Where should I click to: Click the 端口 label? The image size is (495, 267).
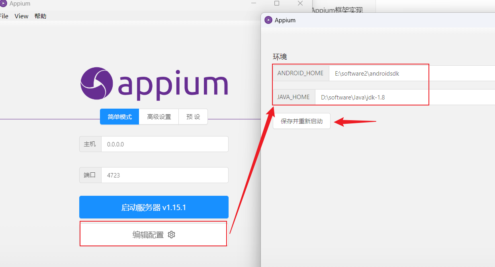click(x=90, y=175)
